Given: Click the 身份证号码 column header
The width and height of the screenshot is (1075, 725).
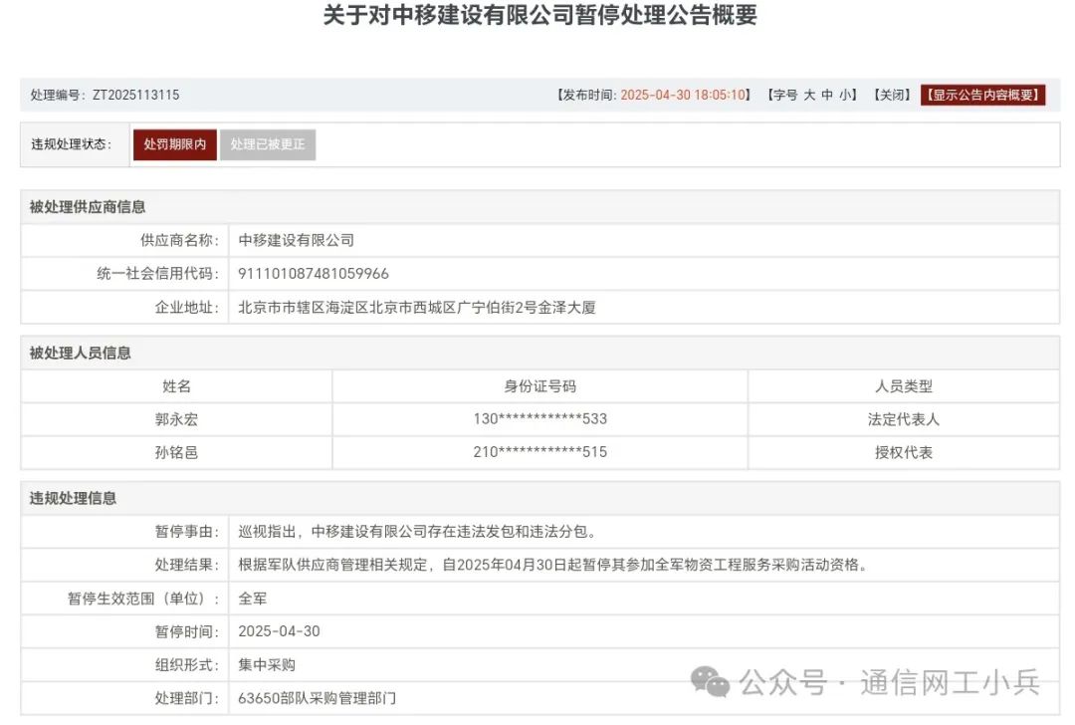Looking at the screenshot, I should (539, 386).
